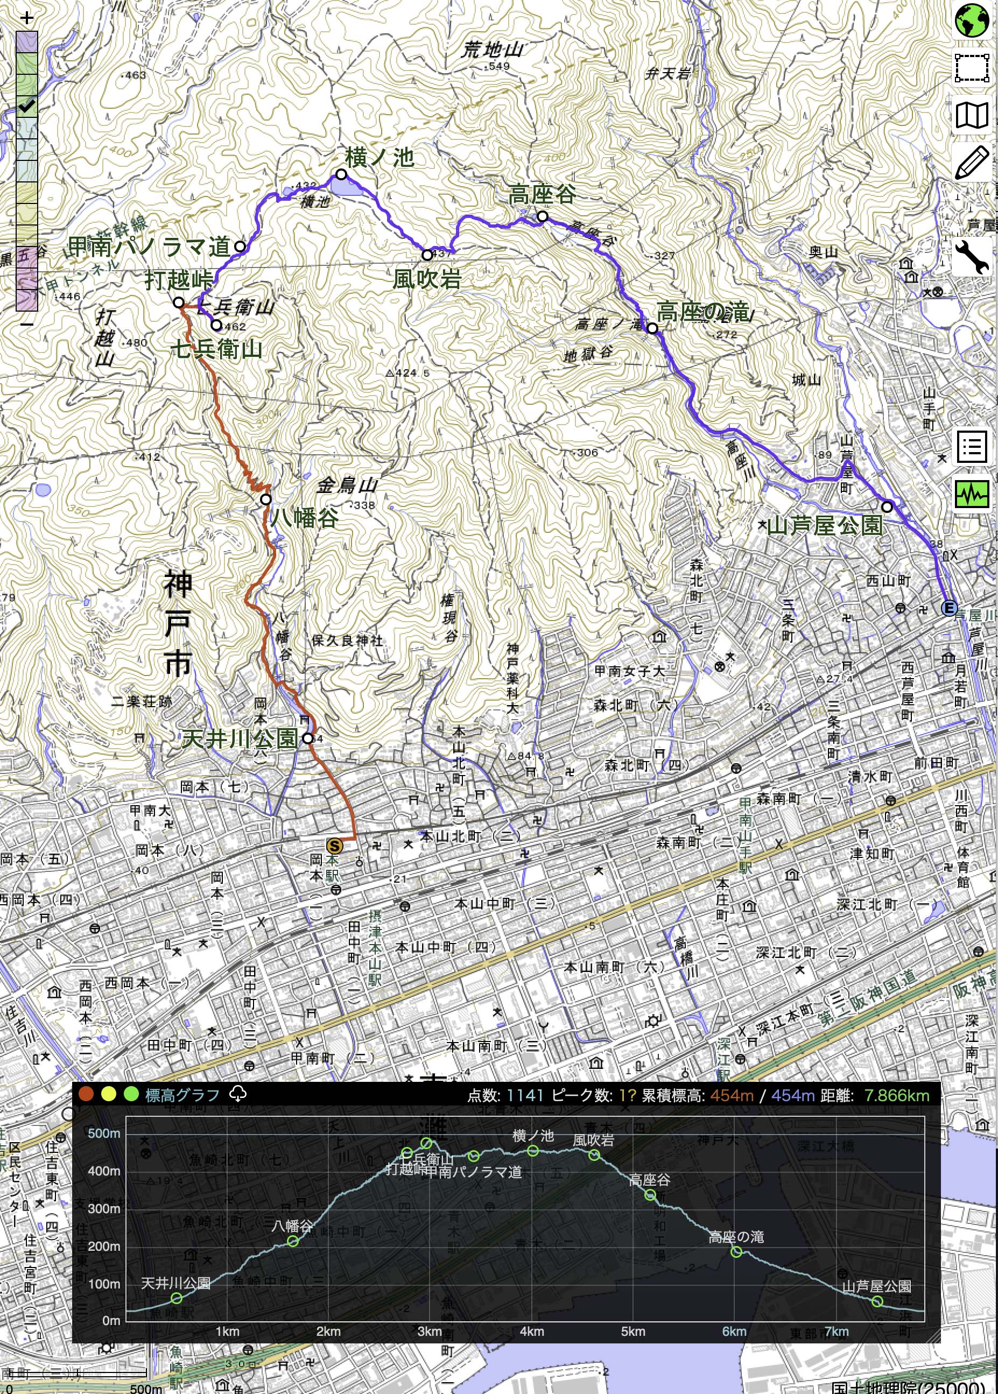Click the 高座谷 waypoint on the map
The image size is (998, 1394).
(x=543, y=216)
